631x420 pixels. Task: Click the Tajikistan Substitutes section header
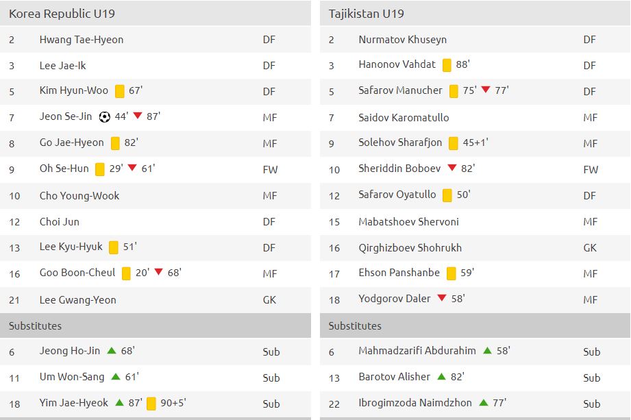click(475, 325)
